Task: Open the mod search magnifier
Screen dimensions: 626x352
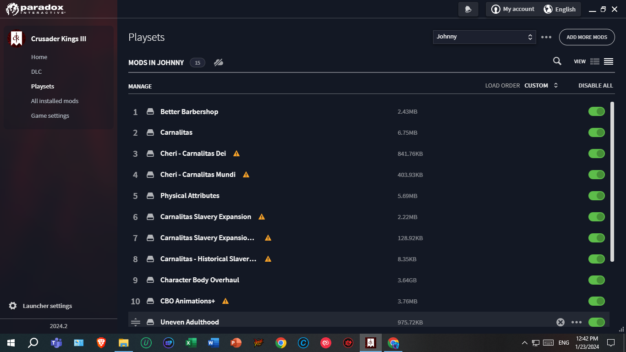Action: pyautogui.click(x=557, y=61)
